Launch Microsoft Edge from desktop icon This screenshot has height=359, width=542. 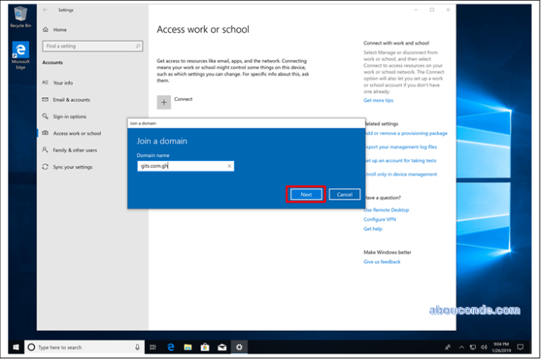pos(20,53)
